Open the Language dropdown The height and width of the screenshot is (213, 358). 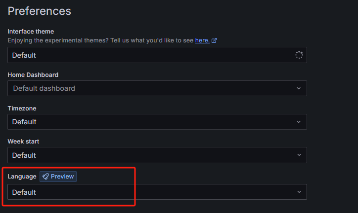click(x=148, y=192)
